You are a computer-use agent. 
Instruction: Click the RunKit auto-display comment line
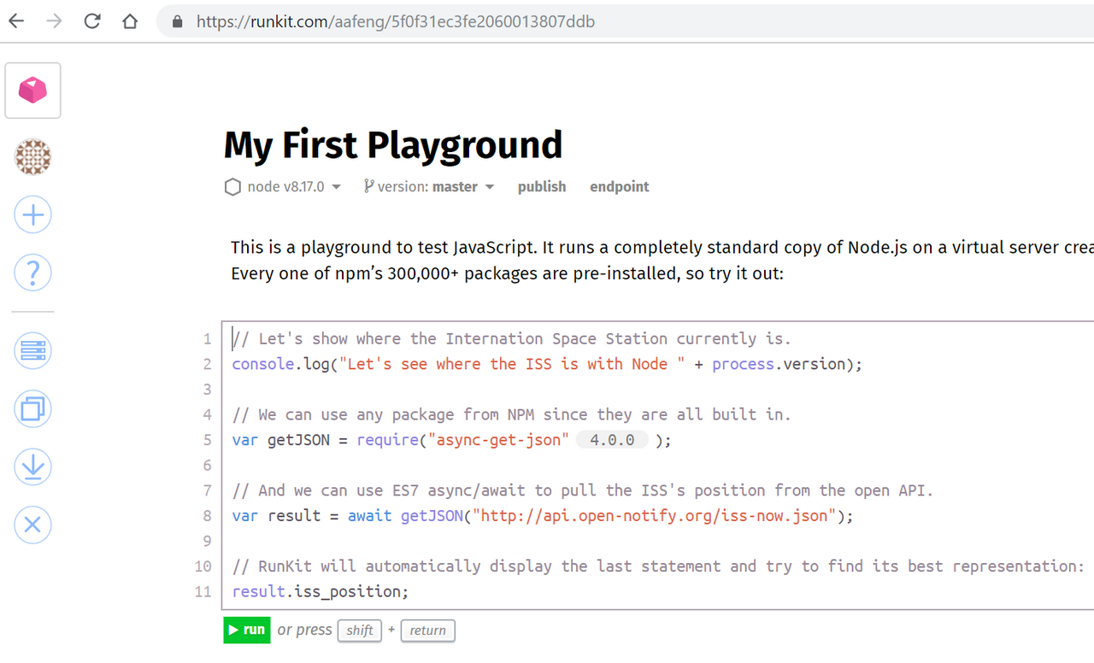pos(658,566)
